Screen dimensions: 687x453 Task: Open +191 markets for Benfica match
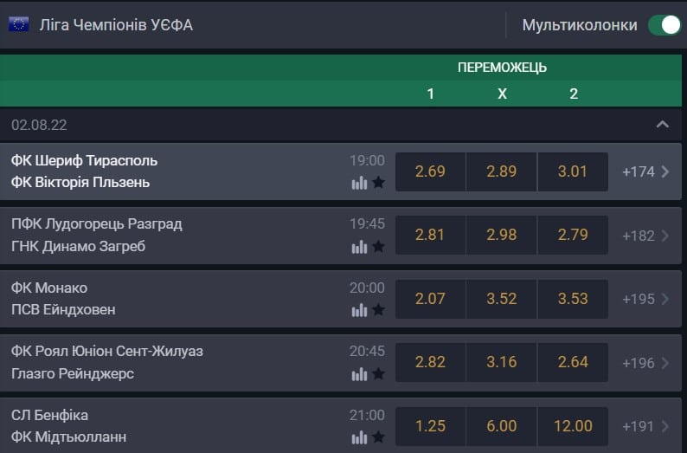[x=645, y=426]
